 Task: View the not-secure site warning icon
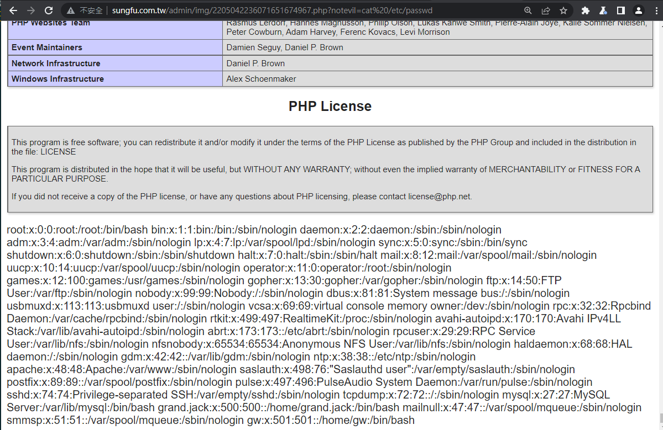point(71,10)
